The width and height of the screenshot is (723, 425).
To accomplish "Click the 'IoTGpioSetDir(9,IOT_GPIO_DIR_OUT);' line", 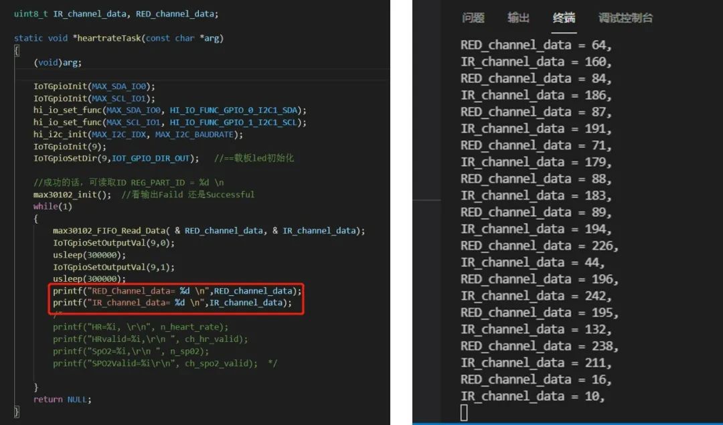I will pyautogui.click(x=116, y=158).
